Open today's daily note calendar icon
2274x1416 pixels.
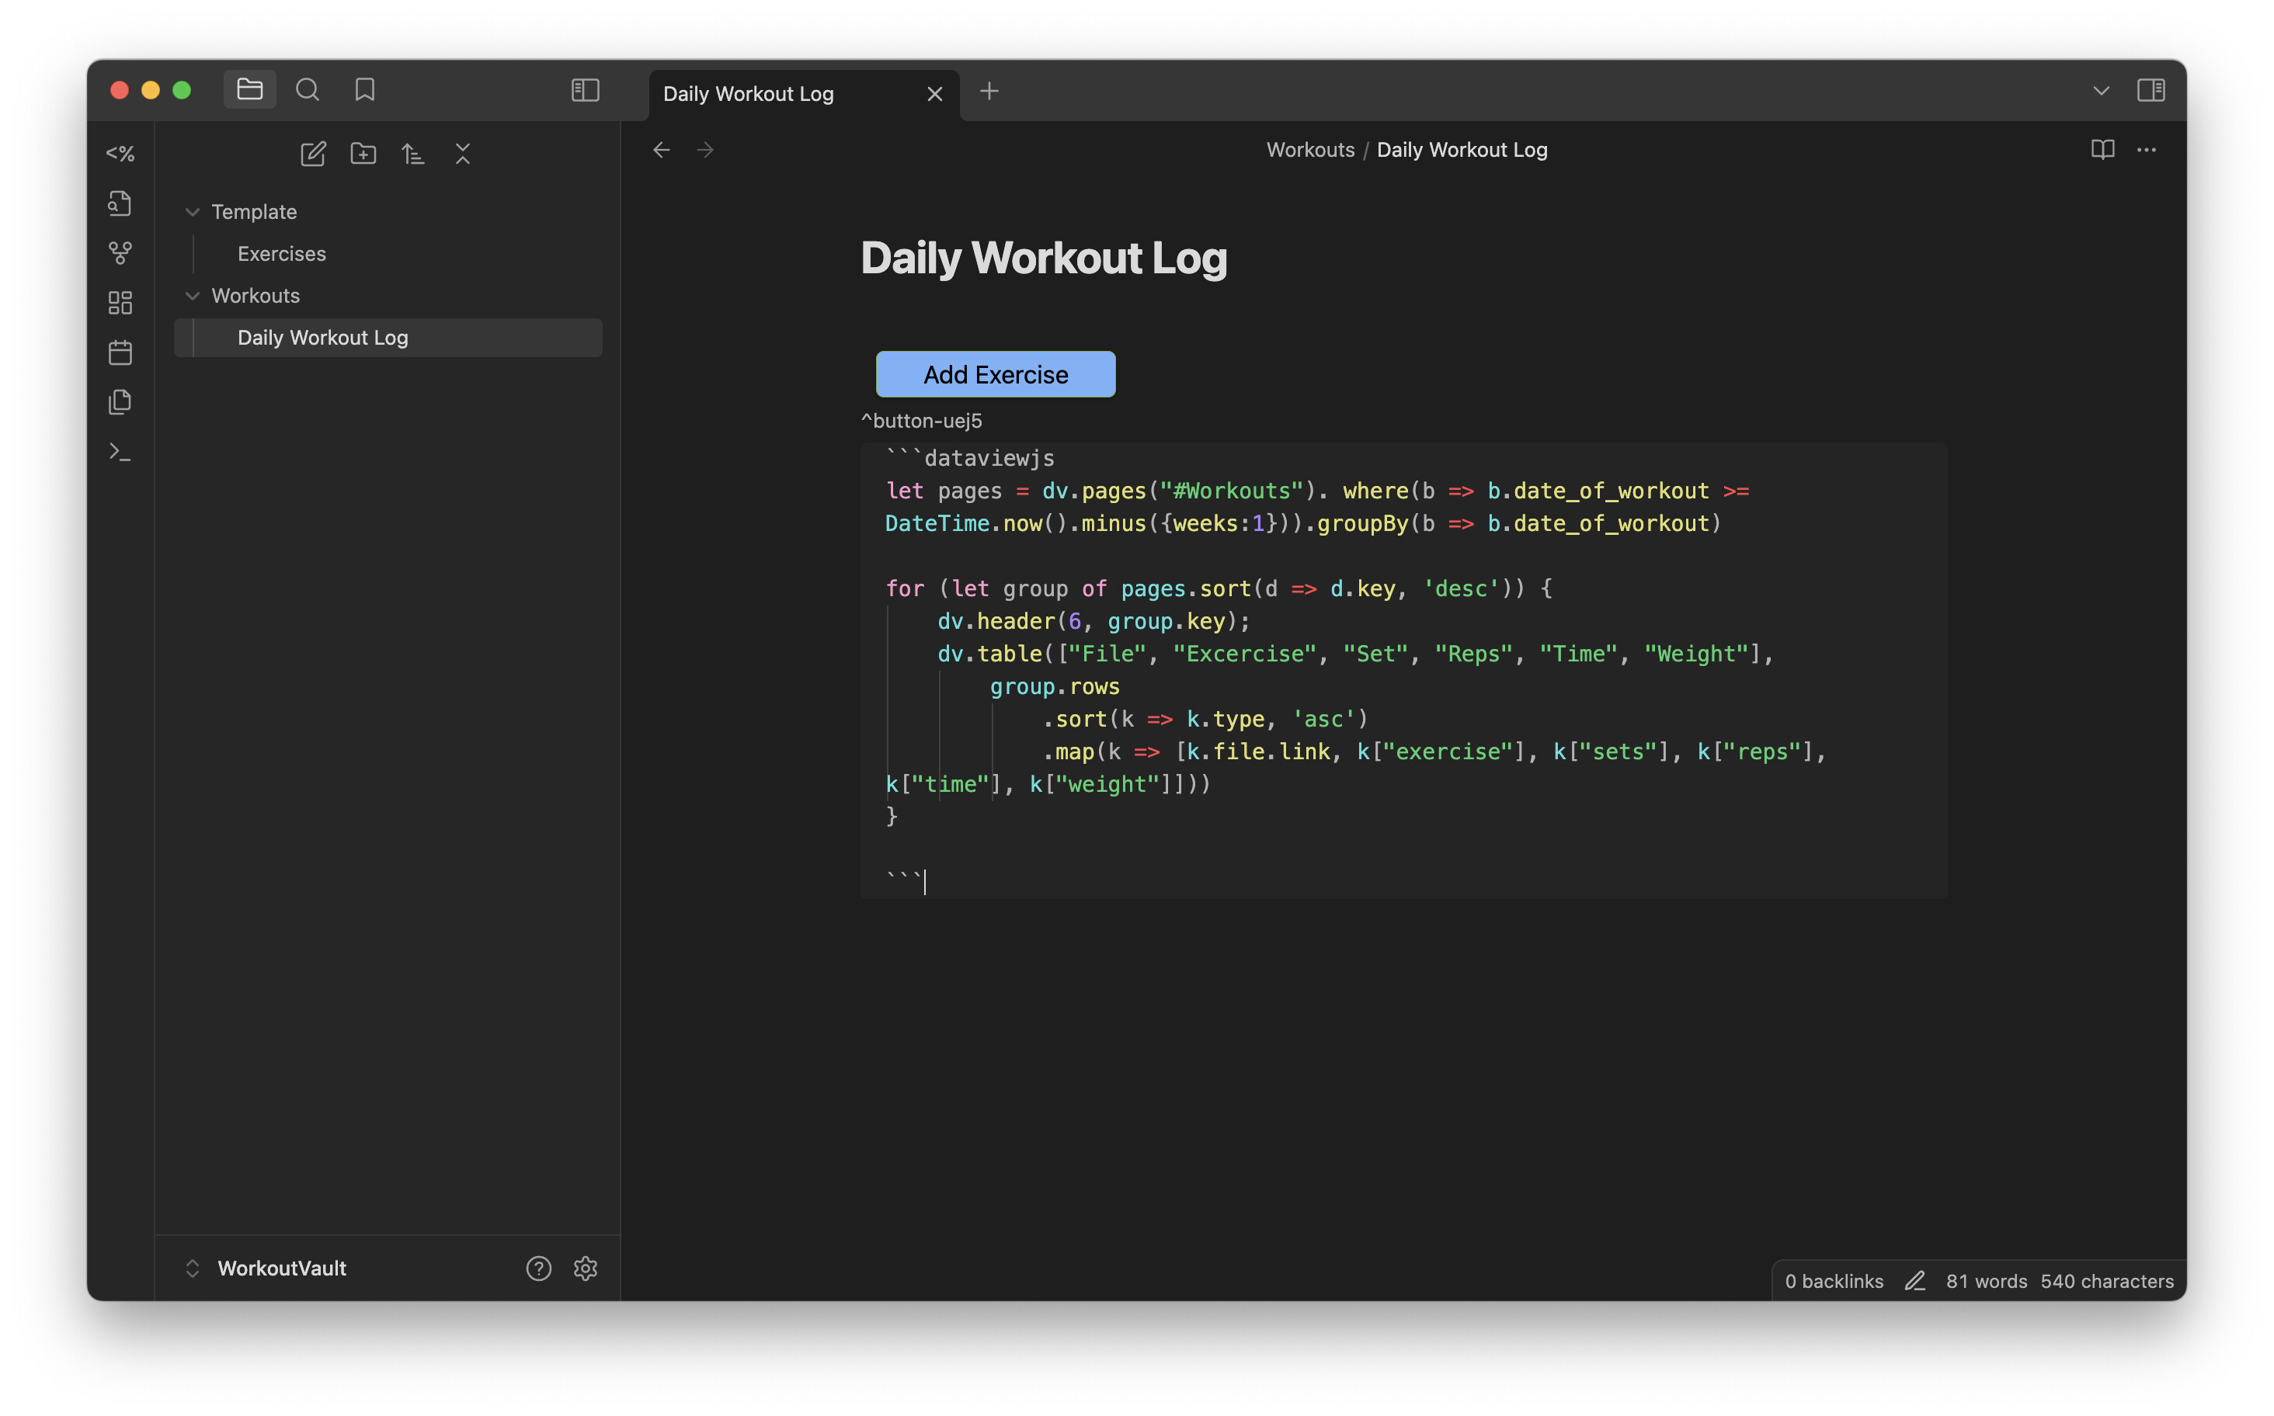pos(120,352)
